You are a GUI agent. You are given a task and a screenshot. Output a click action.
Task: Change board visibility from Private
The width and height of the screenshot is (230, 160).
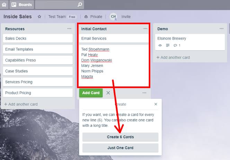tap(93, 17)
